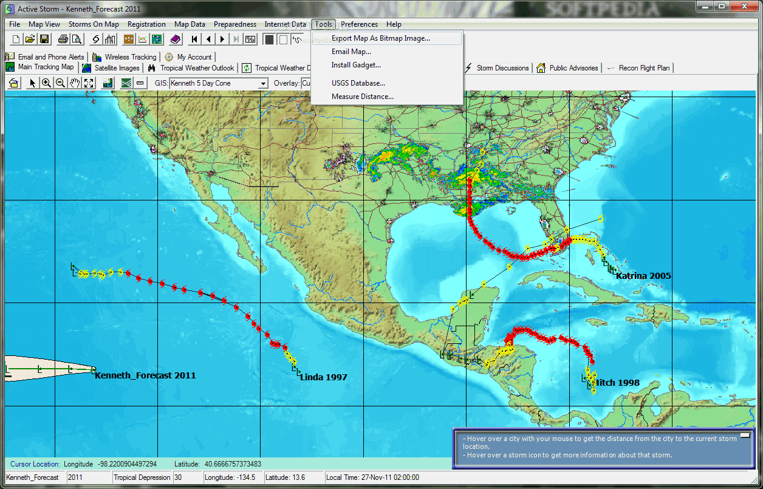The image size is (763, 489).
Task: Select the ruler measure tool icon
Action: tap(140, 83)
